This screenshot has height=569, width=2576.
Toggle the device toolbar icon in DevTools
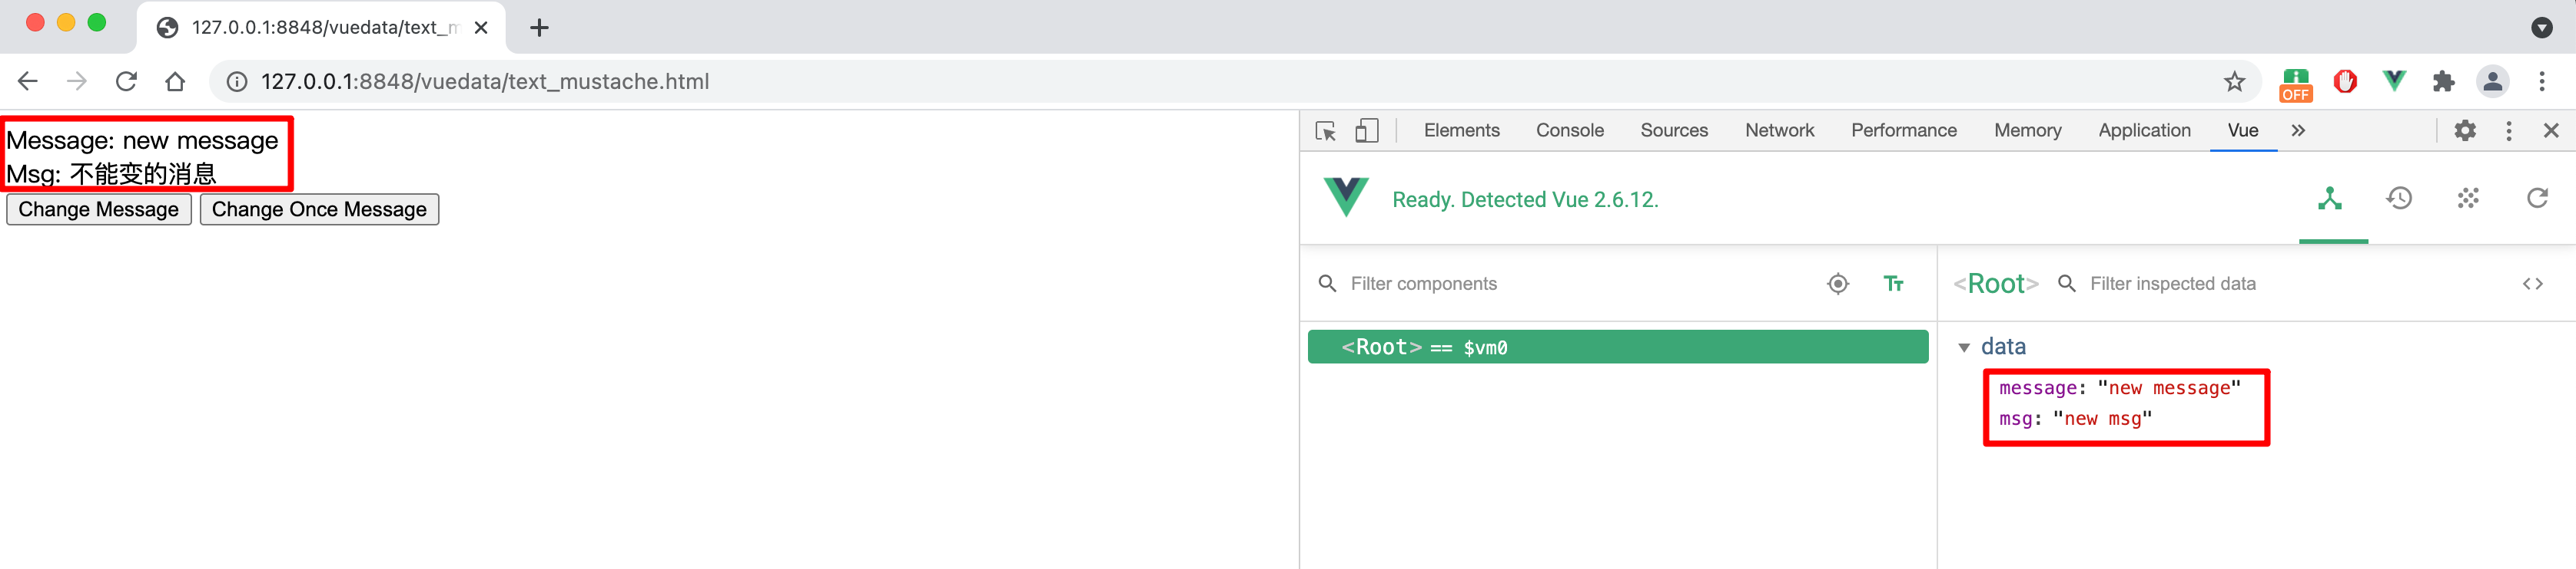click(1366, 131)
